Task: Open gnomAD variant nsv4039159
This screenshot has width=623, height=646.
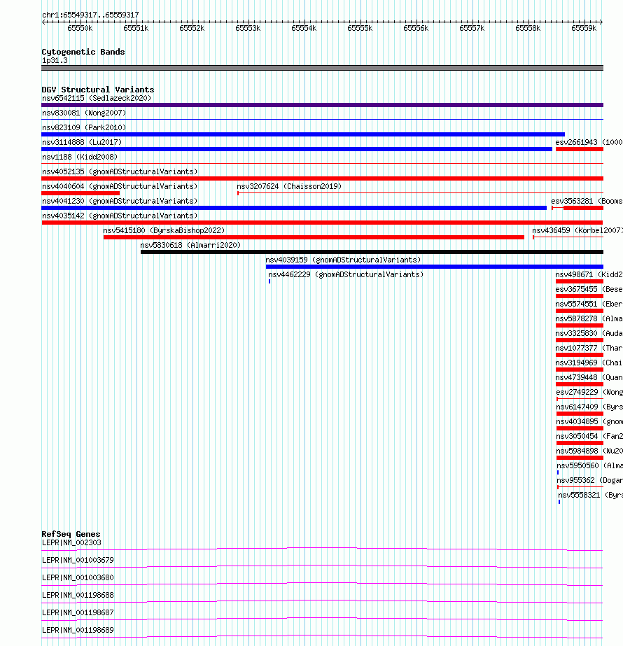Action: 343,260
